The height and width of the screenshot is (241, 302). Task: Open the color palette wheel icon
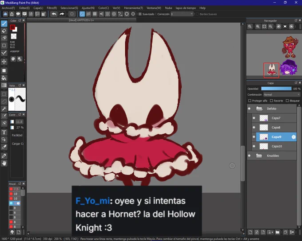pos(13,59)
